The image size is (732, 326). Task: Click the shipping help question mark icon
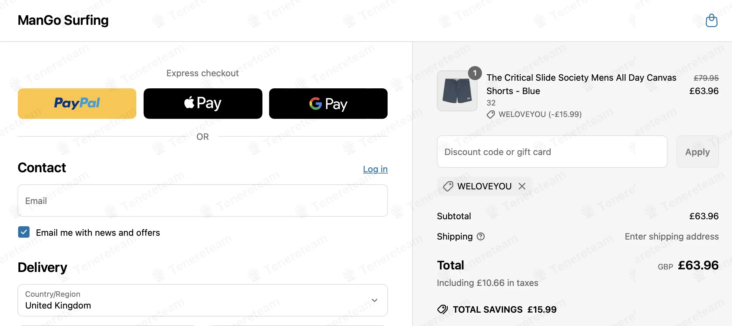(481, 236)
